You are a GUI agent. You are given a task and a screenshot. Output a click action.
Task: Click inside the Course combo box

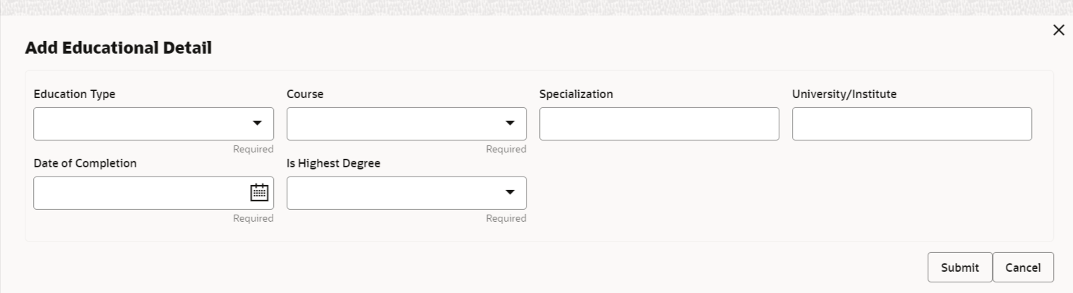point(390,124)
